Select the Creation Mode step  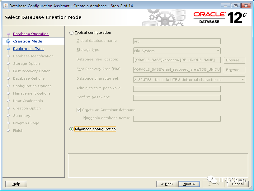point(28,41)
